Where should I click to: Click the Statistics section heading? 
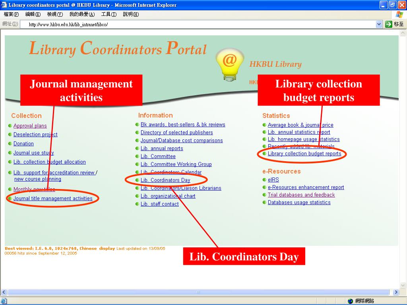point(276,116)
